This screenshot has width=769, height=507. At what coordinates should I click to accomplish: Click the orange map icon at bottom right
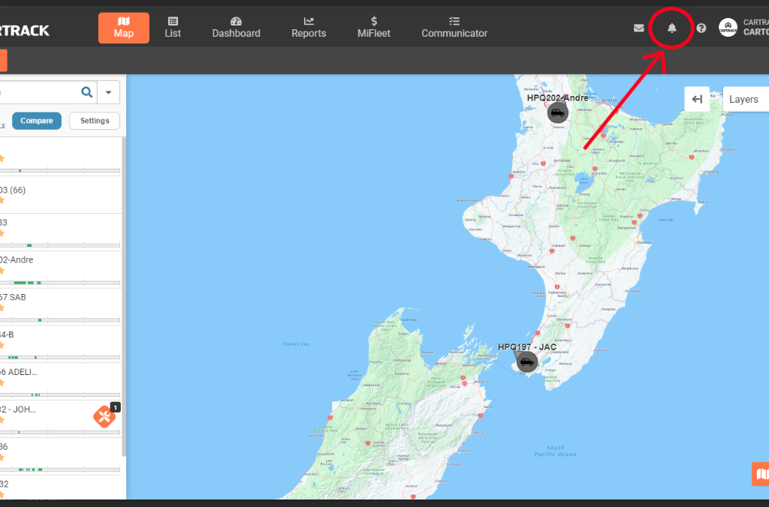(x=761, y=474)
